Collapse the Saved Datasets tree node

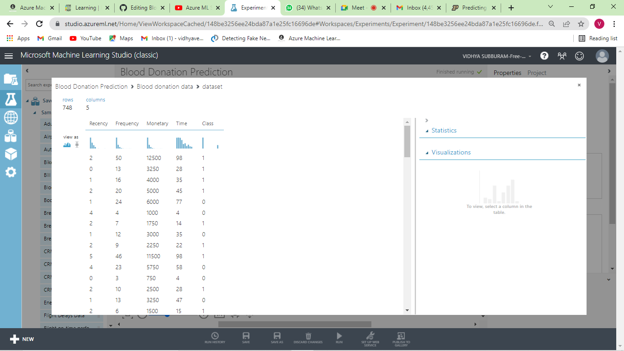[27, 101]
